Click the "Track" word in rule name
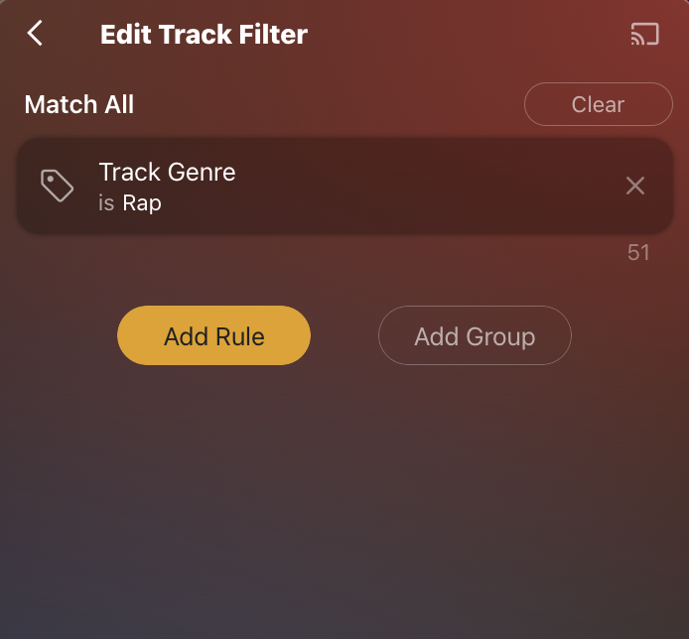Screen dimensions: 689x639 coord(127,172)
